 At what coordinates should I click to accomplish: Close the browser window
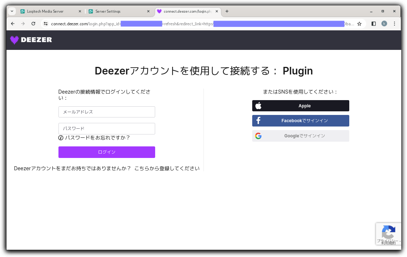click(394, 11)
